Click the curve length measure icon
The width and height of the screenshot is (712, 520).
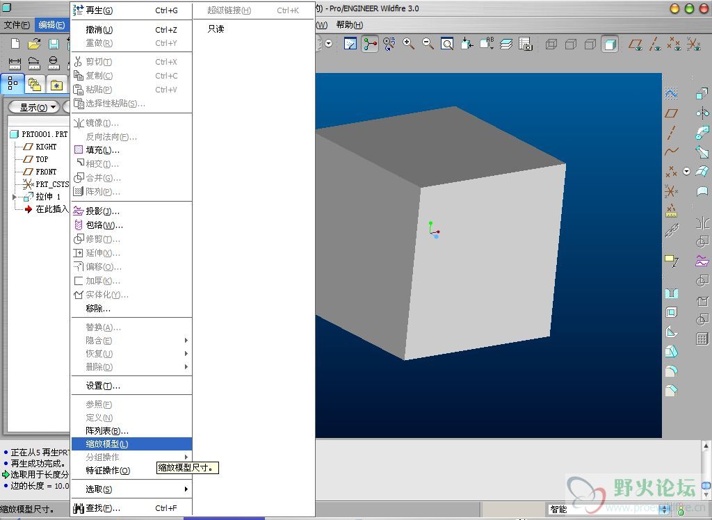[x=34, y=63]
